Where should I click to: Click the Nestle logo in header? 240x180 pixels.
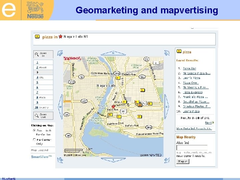pyautogui.click(x=35, y=10)
